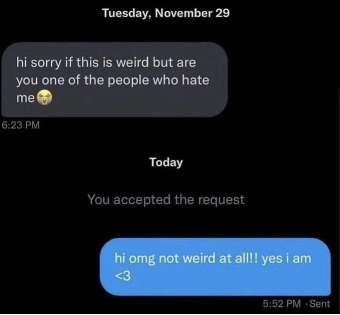Screen dimensions: 340x315
Task: Click the 5:52 PM timestamp
Action: (x=281, y=304)
